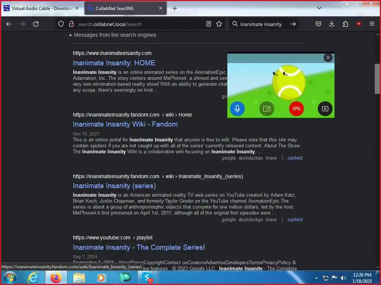
Task: Open the list all tabs dropdown
Action: click(319, 8)
